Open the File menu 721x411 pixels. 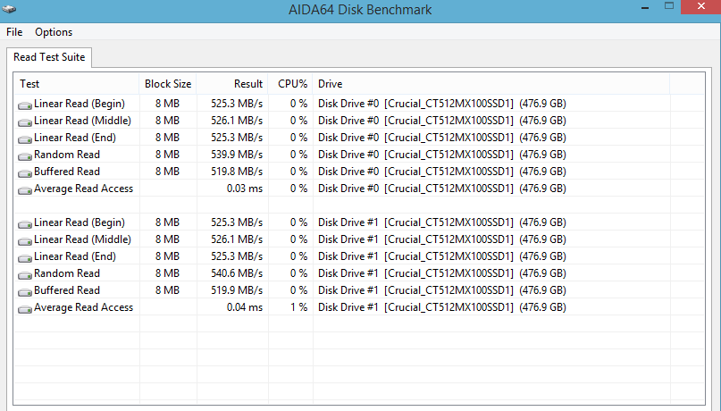pos(14,32)
